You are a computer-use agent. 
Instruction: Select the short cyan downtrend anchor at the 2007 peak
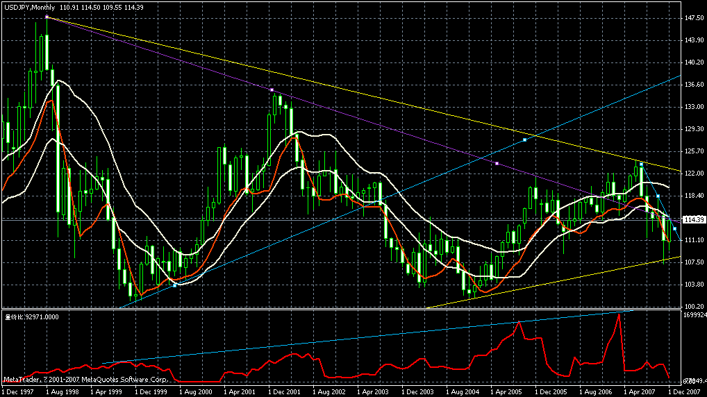641,164
